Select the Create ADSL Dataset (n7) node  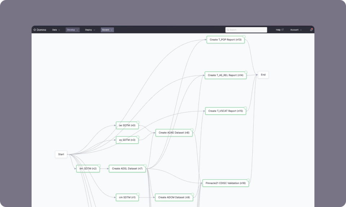pos(127,168)
